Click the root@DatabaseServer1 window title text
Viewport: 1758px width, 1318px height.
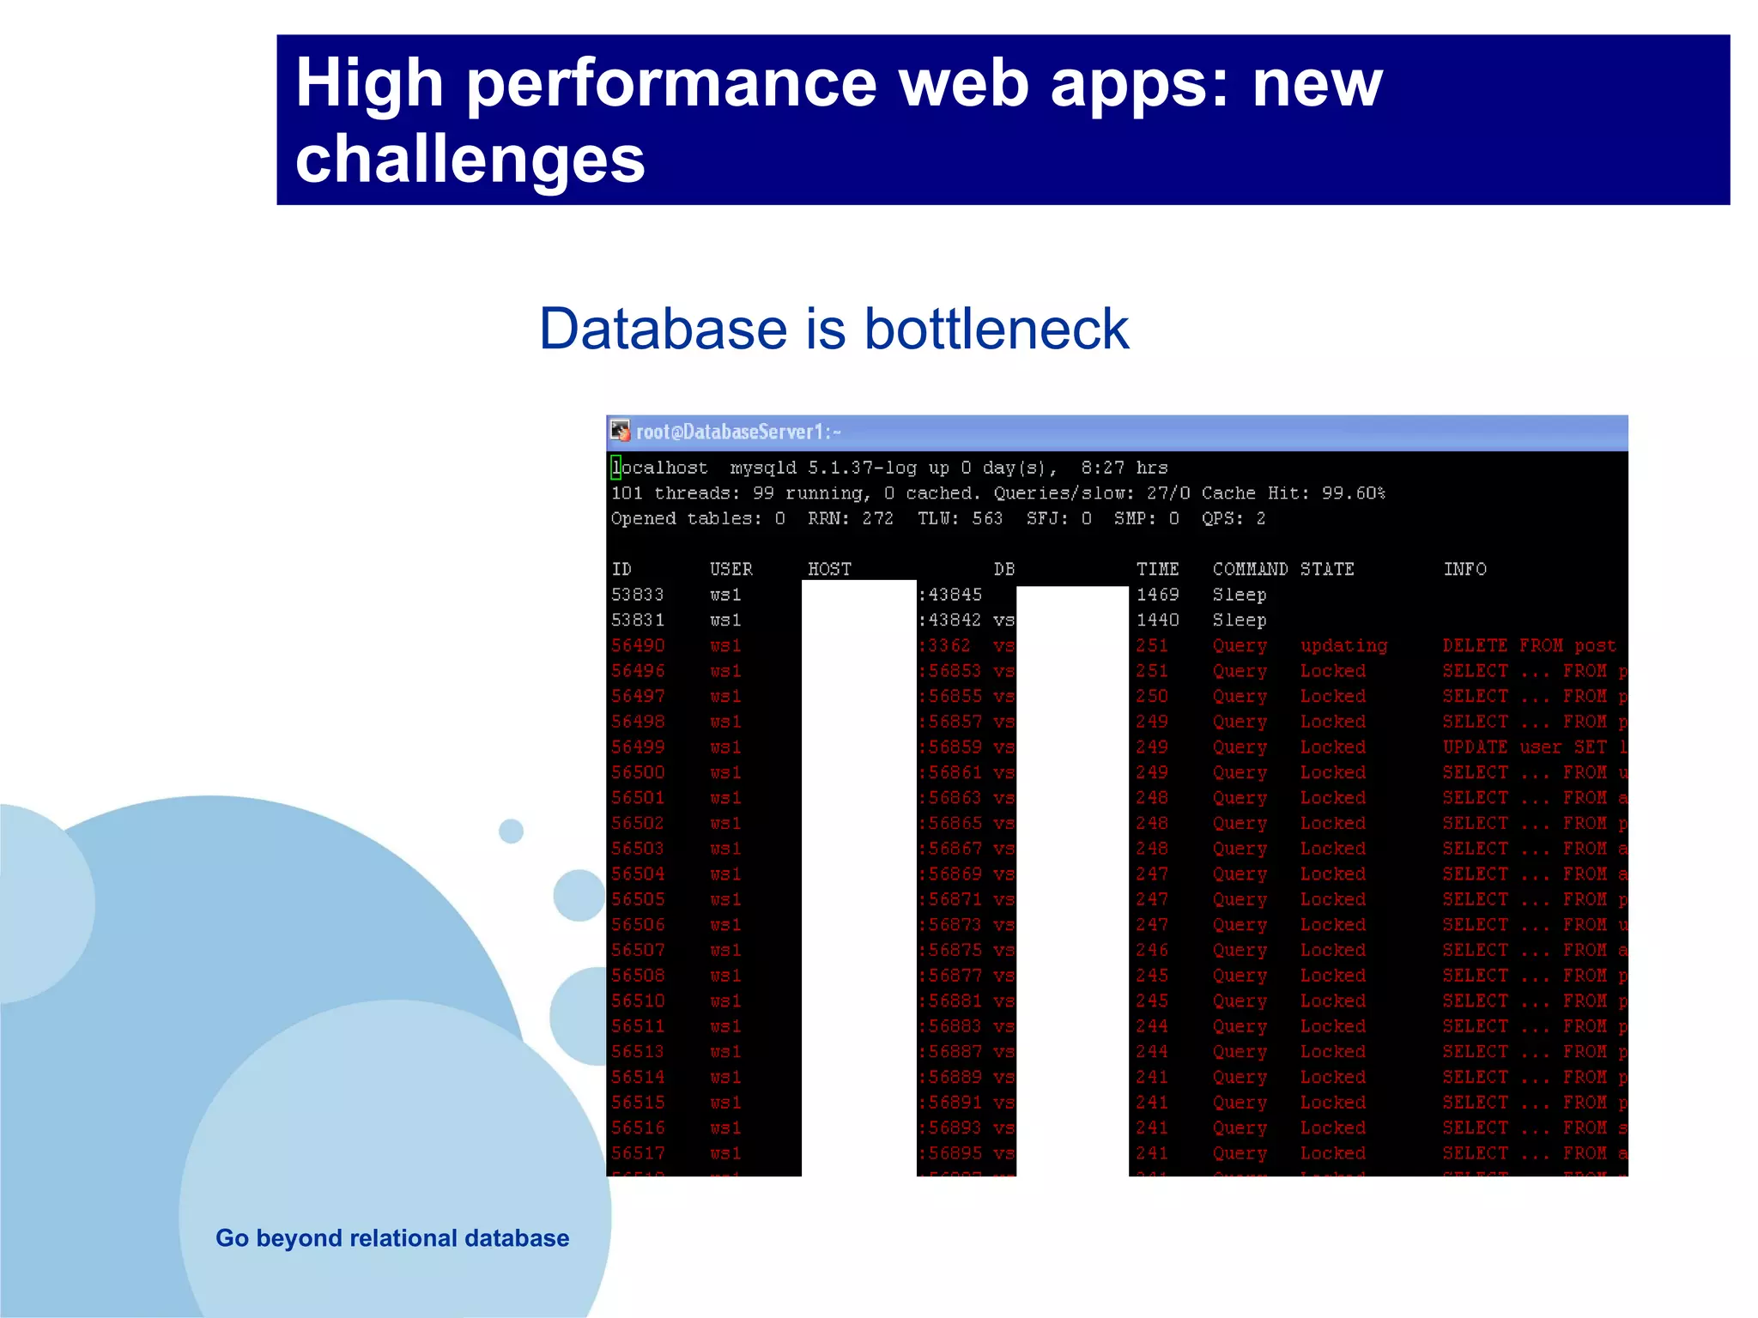click(x=738, y=432)
